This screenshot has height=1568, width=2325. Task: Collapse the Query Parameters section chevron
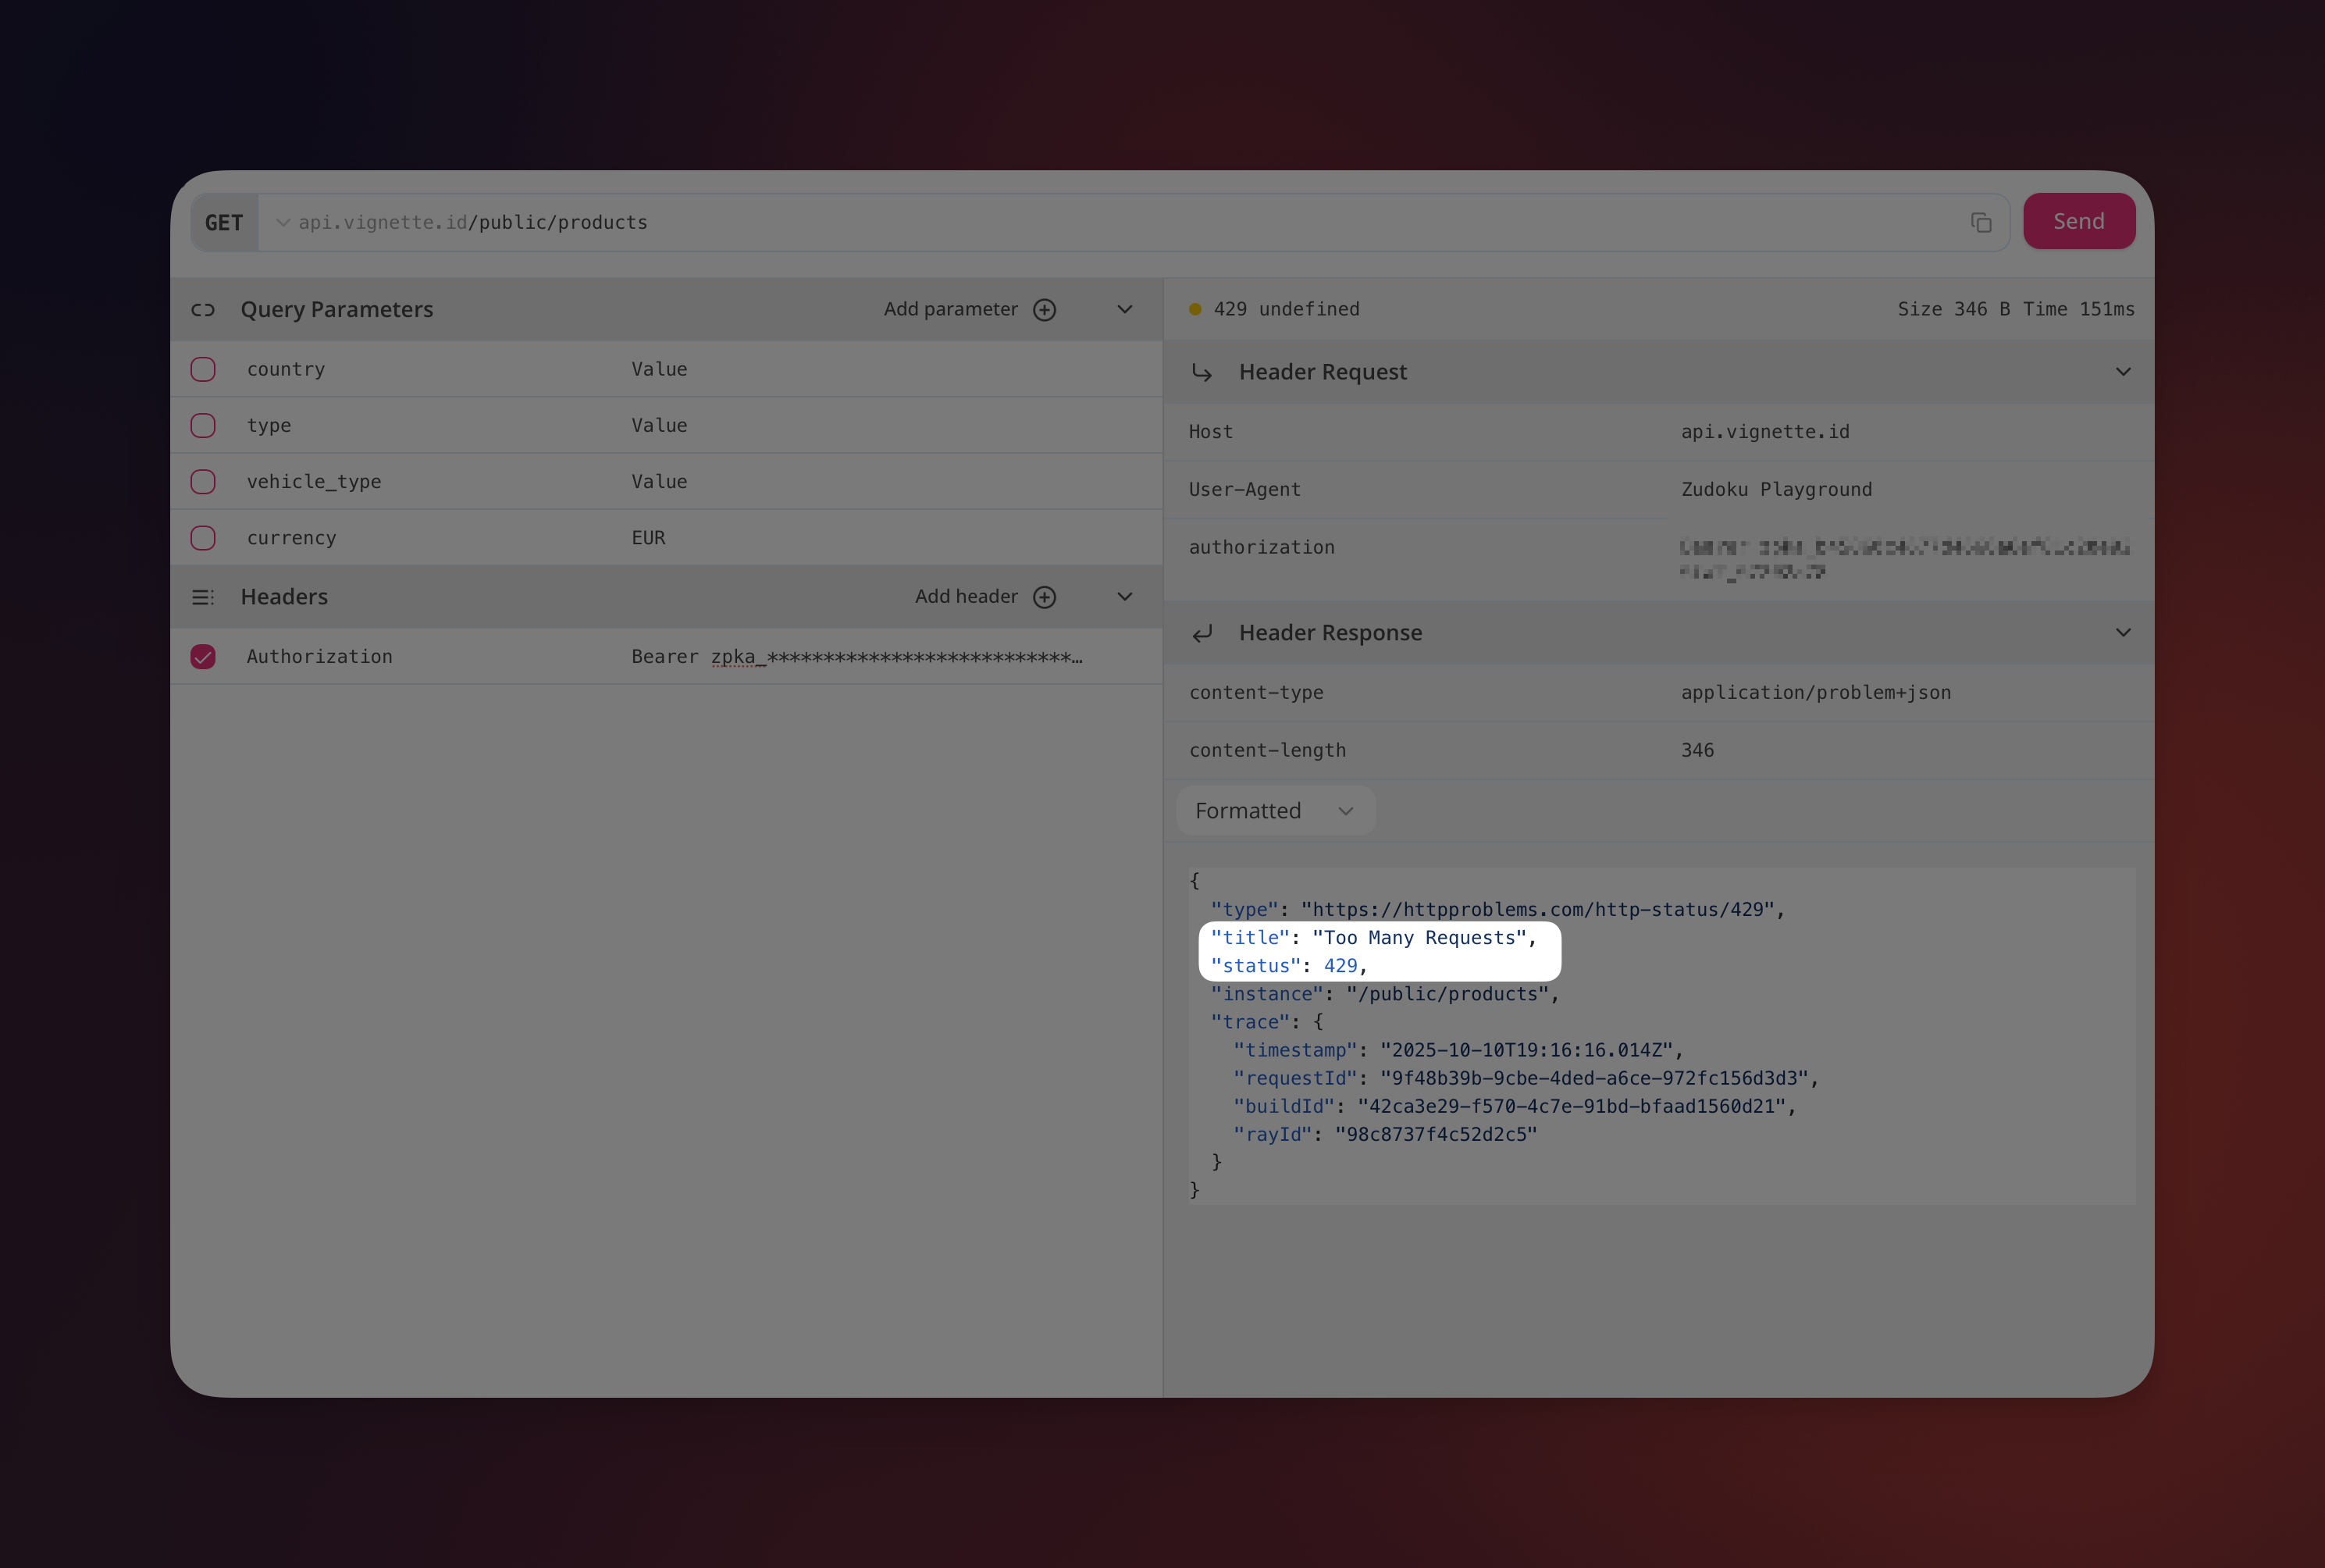tap(1124, 310)
